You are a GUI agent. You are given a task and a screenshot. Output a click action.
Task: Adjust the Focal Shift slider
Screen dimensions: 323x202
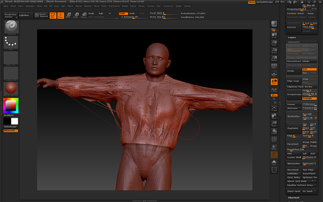coord(164,13)
